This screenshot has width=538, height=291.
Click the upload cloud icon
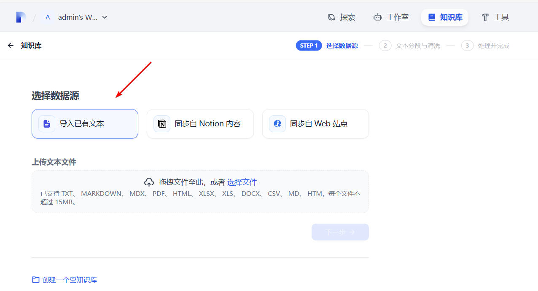click(x=149, y=182)
